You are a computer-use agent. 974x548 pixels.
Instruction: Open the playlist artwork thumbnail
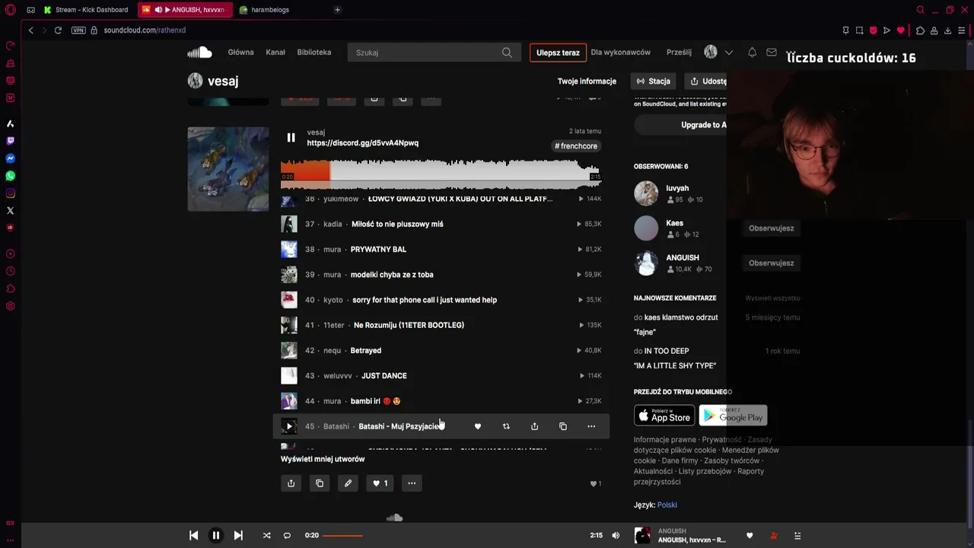[x=228, y=169]
